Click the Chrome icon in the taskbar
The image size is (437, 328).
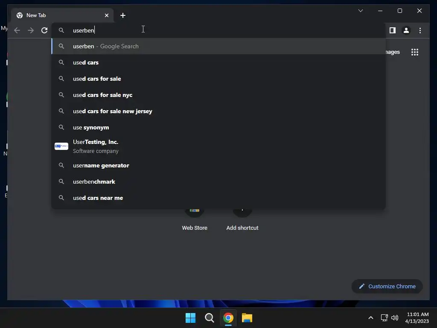tap(228, 318)
